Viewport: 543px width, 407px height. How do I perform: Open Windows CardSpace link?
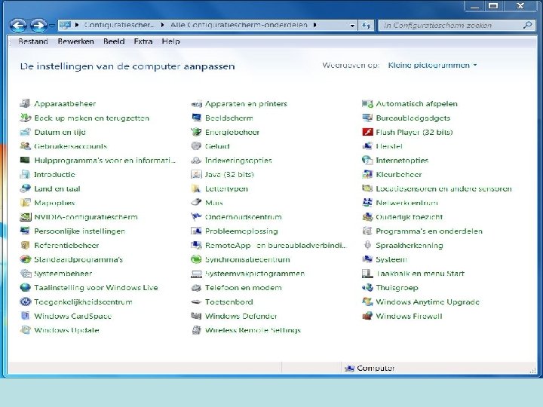72,316
